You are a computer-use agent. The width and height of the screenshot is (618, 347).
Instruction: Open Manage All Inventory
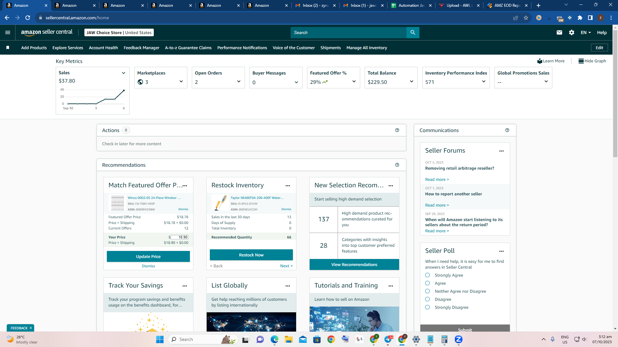coord(367,48)
